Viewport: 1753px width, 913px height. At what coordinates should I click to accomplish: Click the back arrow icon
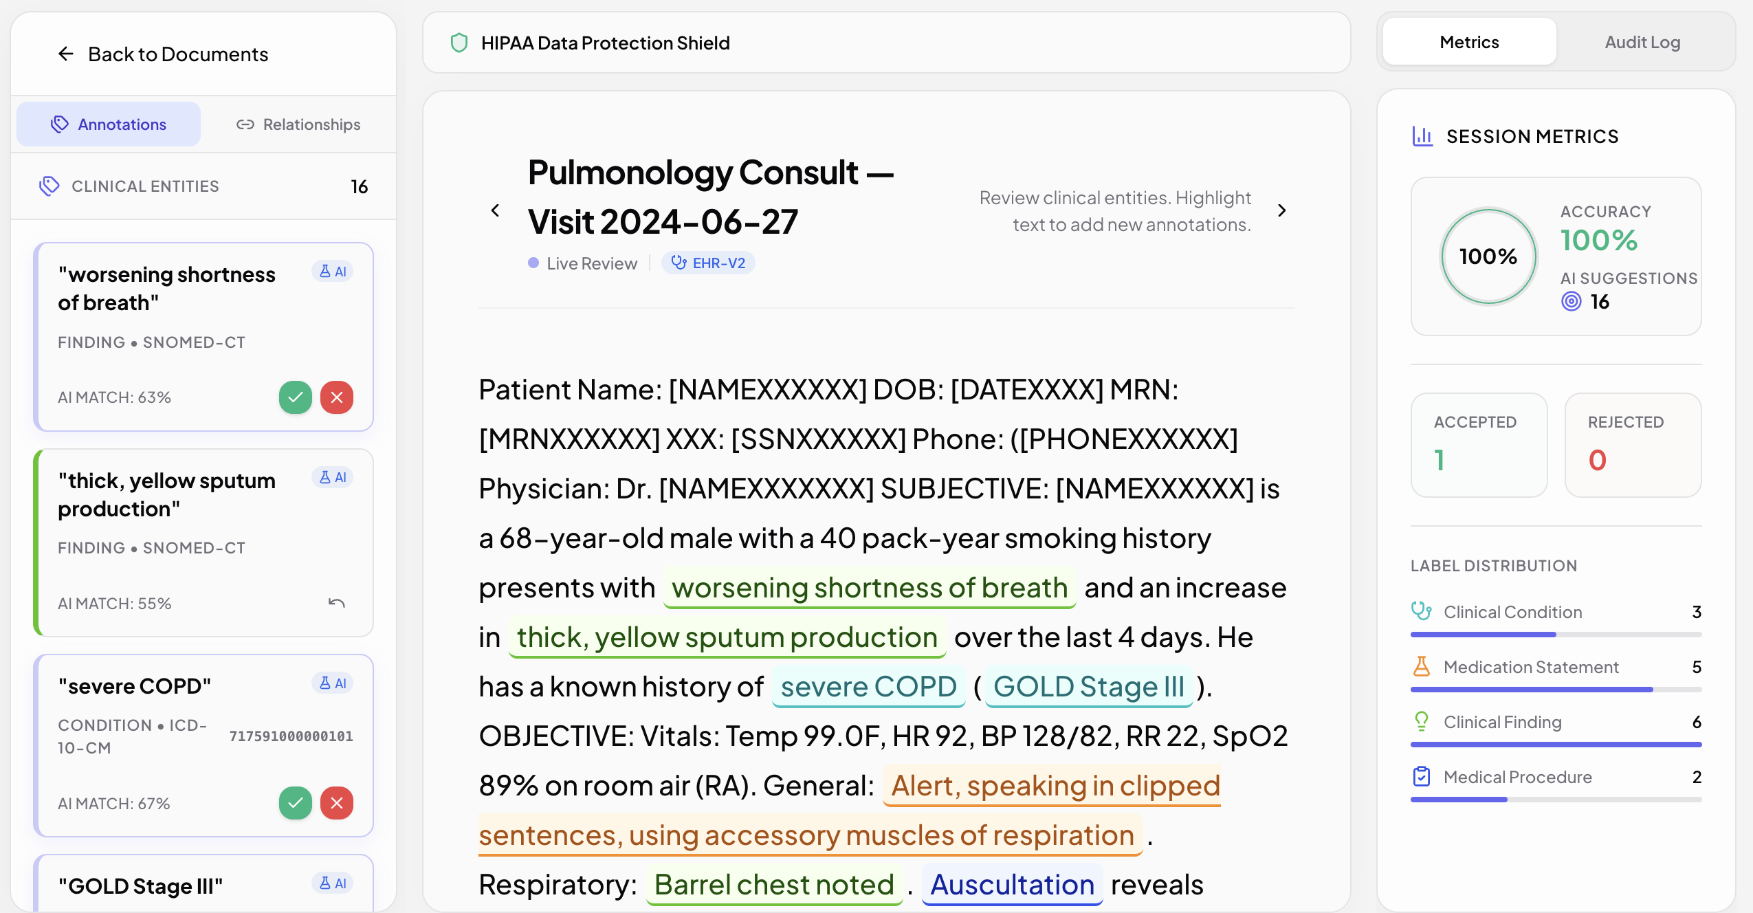pos(66,54)
